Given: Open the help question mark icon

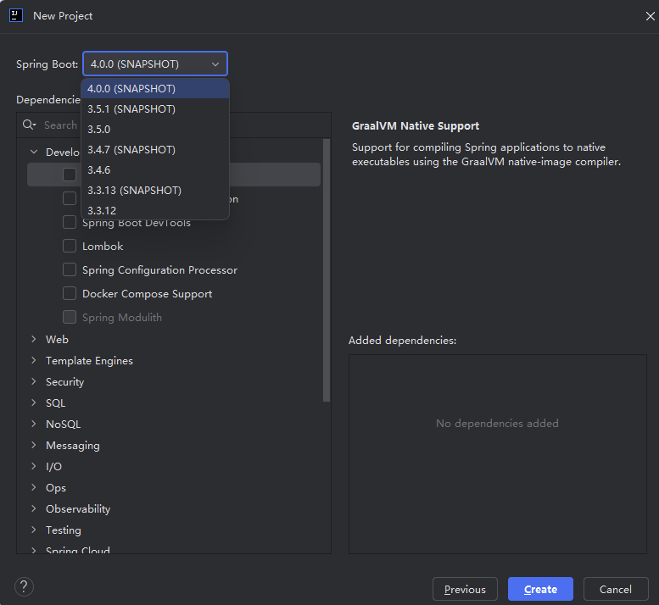Looking at the screenshot, I should click(x=24, y=586).
